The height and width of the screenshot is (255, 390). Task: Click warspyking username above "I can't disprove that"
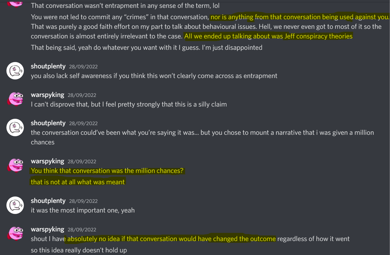tap(47, 95)
